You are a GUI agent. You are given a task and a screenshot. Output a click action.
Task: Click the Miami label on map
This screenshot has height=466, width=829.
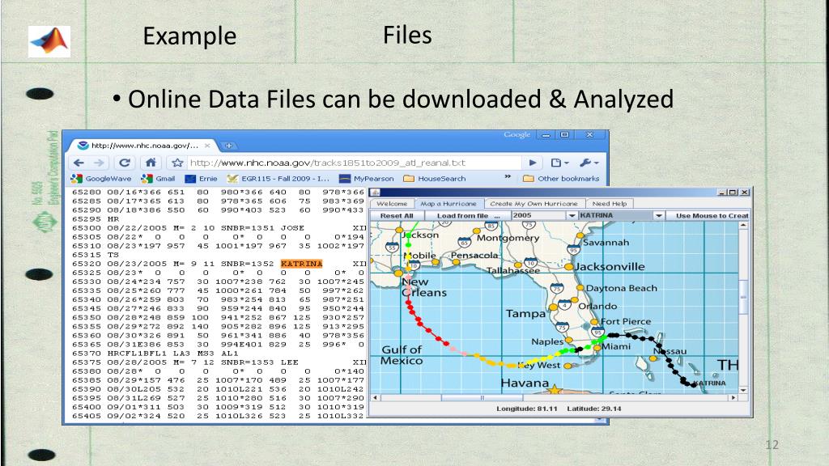tap(616, 346)
